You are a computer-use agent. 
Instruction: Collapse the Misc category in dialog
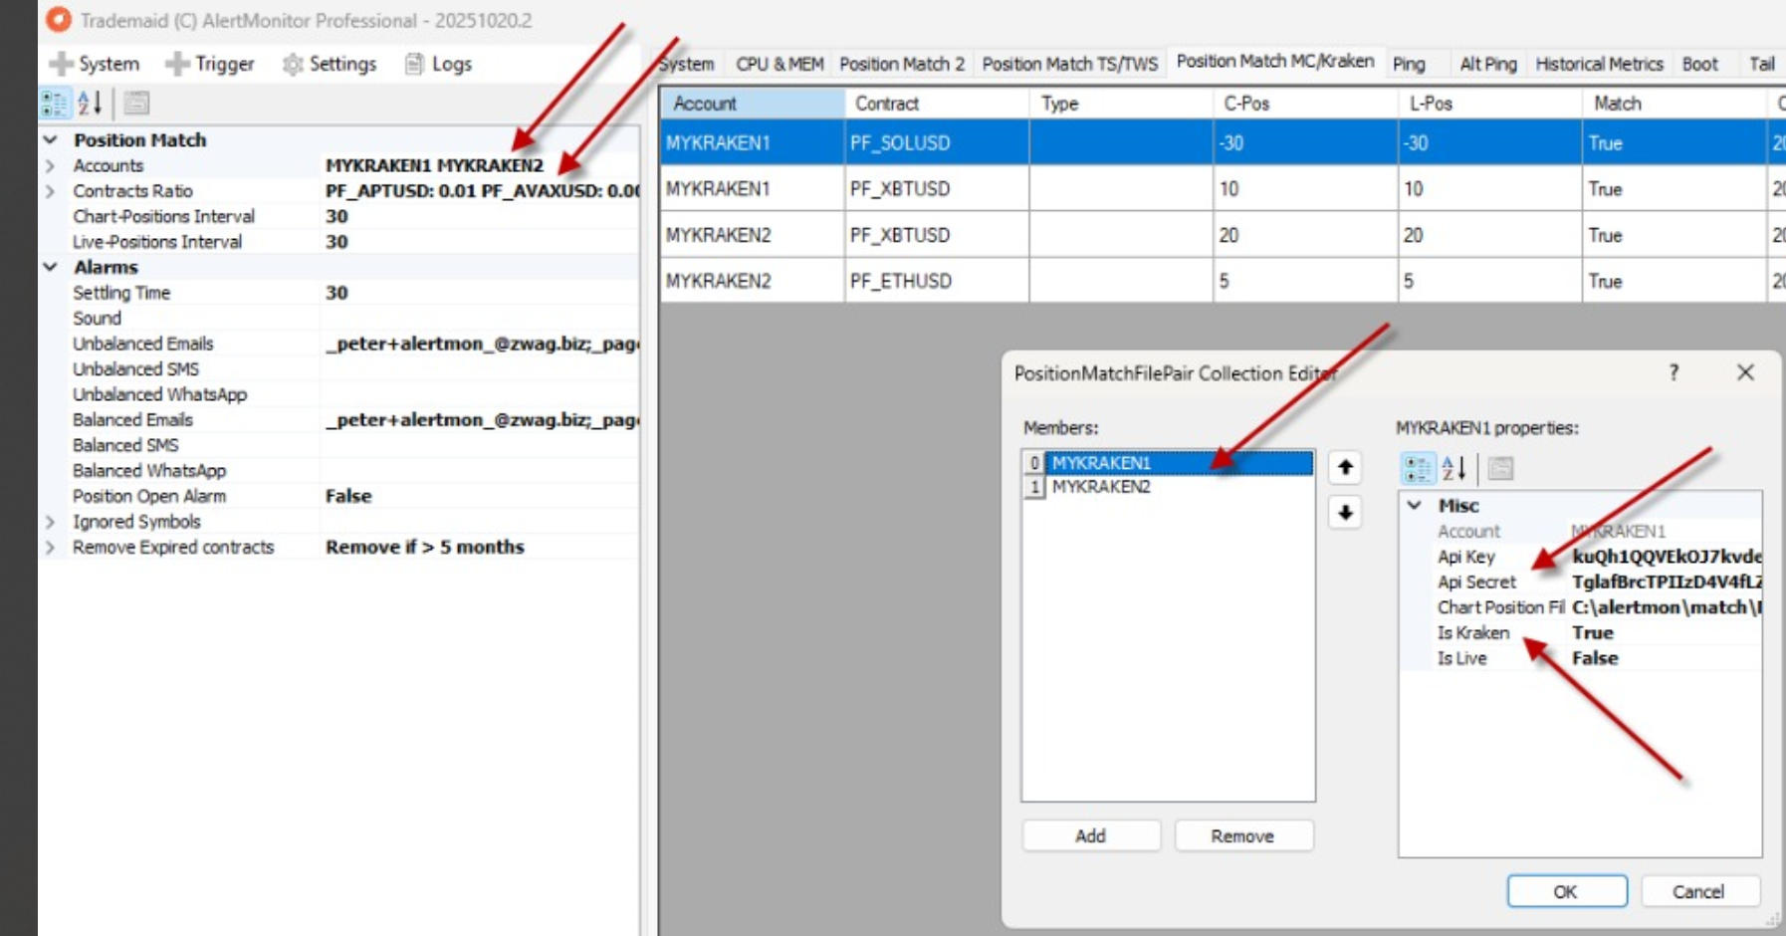click(1414, 506)
